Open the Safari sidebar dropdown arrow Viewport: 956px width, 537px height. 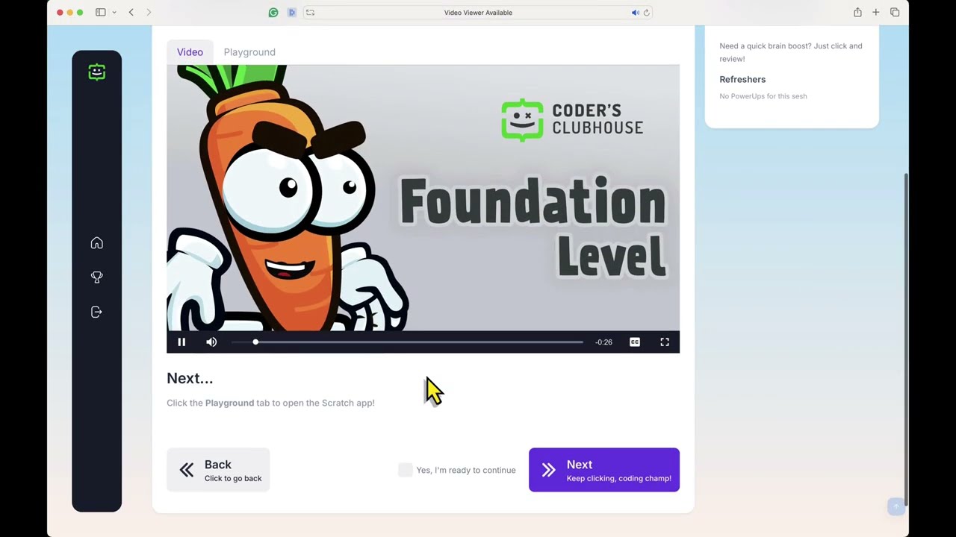pos(114,12)
